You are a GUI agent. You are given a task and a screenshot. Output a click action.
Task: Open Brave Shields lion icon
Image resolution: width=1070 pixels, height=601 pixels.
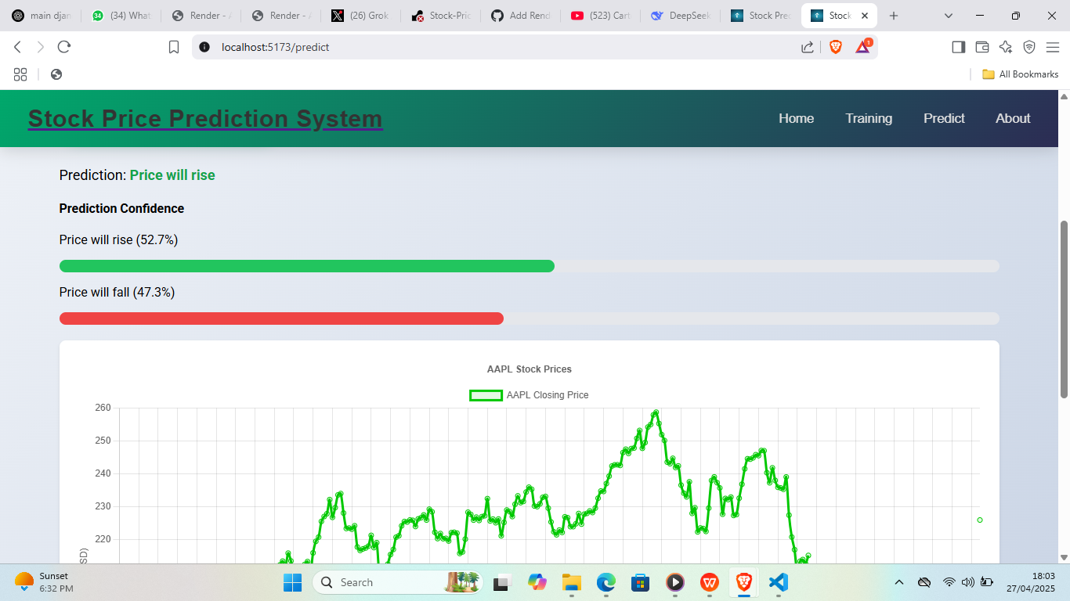pos(836,47)
